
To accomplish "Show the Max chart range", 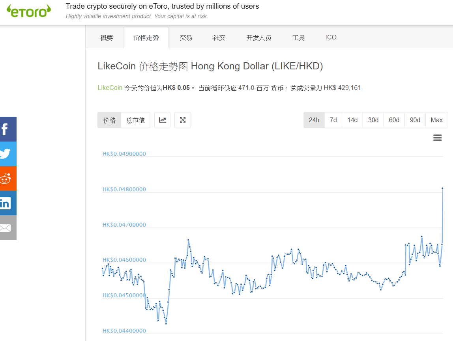I will click(x=436, y=120).
